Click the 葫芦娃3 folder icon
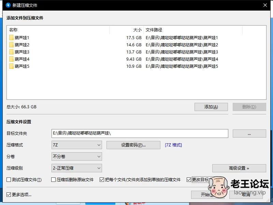 pos(11,52)
